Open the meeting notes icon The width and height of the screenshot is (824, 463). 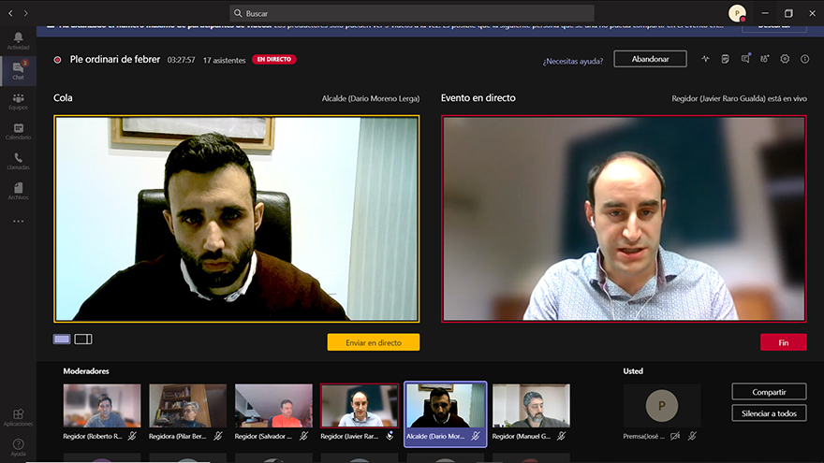tap(725, 59)
